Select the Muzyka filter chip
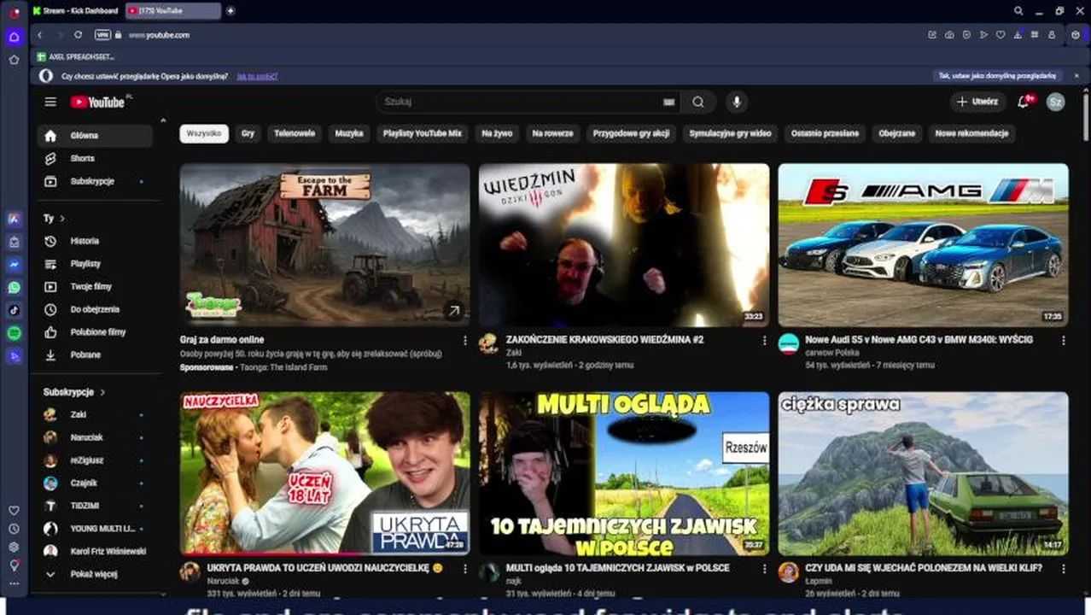 coord(349,133)
